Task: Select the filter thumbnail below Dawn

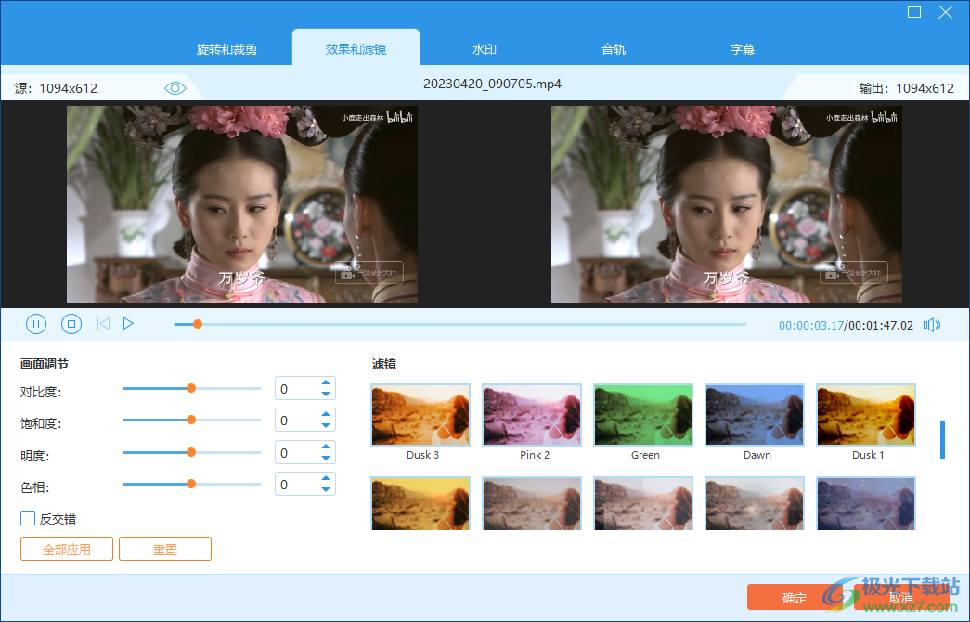Action: [755, 503]
